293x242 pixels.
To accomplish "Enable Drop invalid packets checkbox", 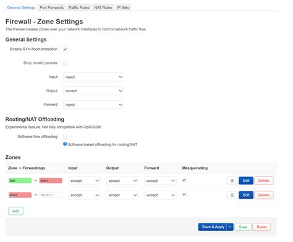I will pyautogui.click(x=65, y=63).
